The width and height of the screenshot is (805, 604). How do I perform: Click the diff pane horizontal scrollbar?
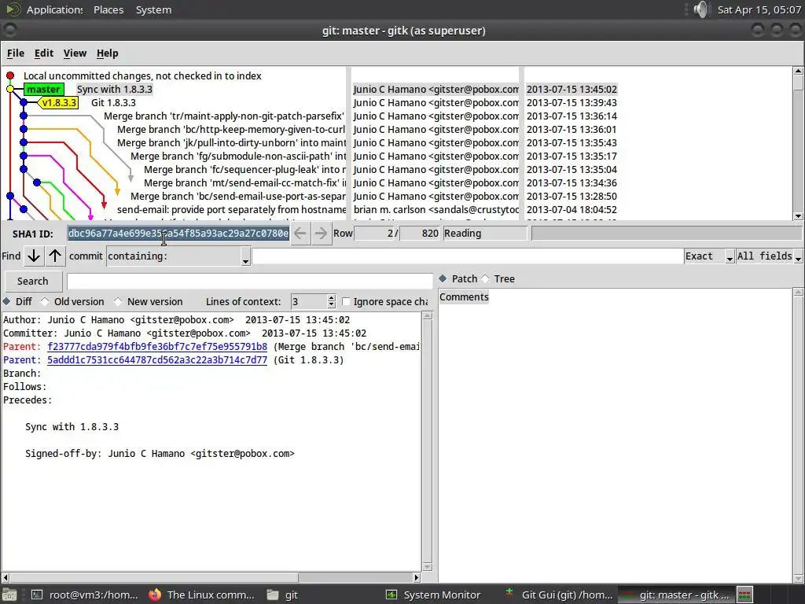point(211,578)
